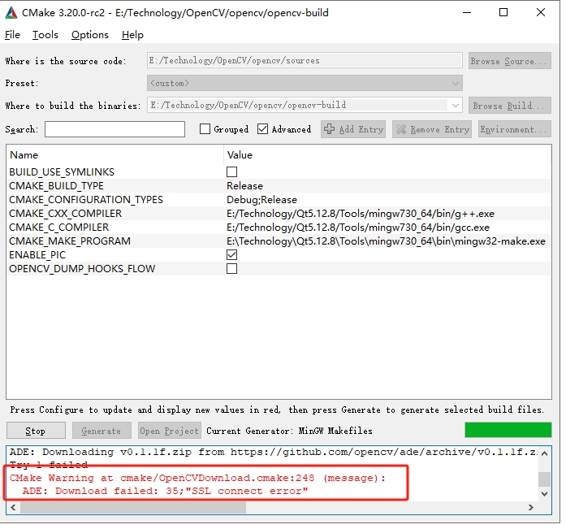Click Current Generator MinGW Makefiles label
Viewport: 566px width, 529px height.
tap(289, 431)
